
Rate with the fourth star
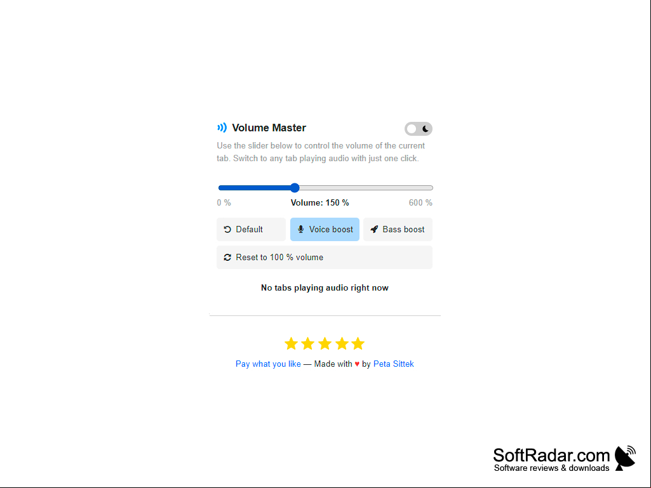342,343
